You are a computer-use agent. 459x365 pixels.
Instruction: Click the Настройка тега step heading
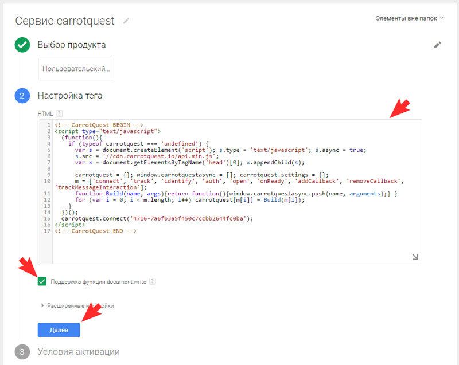coord(70,96)
